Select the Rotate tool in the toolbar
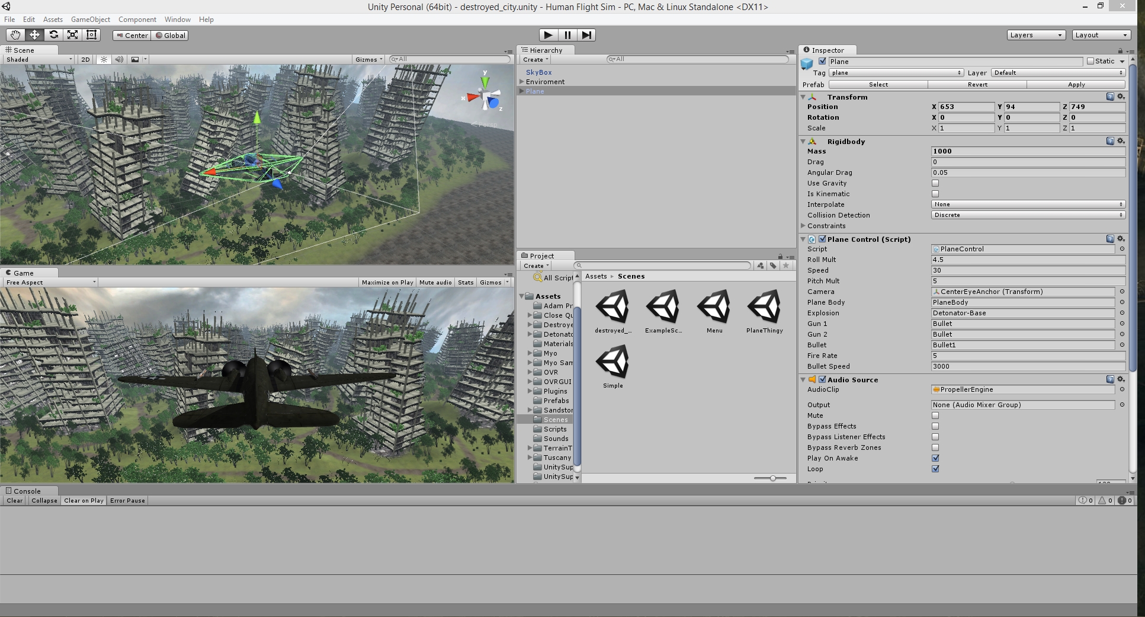 click(53, 35)
